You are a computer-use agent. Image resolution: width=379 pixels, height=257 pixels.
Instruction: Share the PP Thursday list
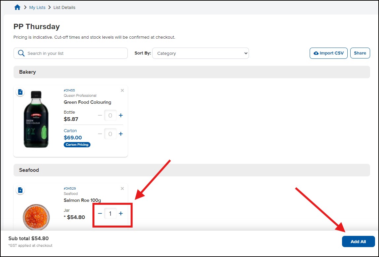click(360, 53)
